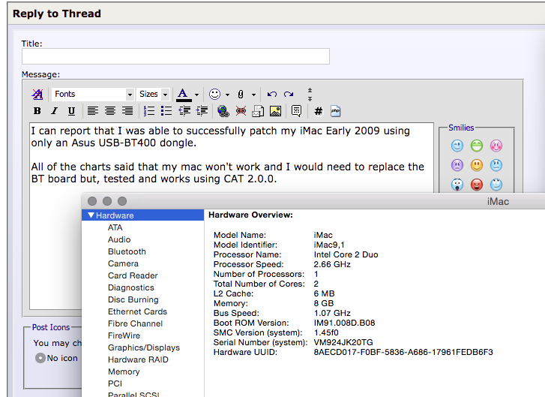
Task: Redo the last edit
Action: click(x=289, y=94)
